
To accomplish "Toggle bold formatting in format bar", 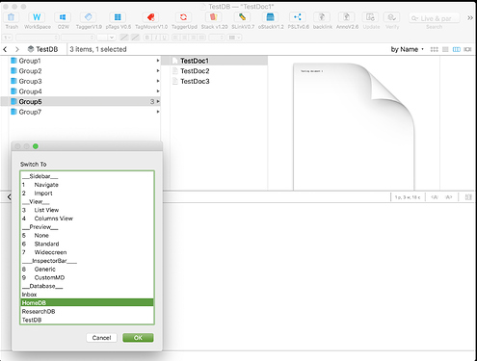I will pyautogui.click(x=147, y=38).
